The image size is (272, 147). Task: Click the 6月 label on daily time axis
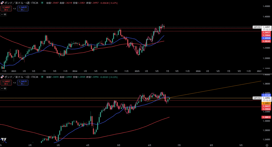150,145
